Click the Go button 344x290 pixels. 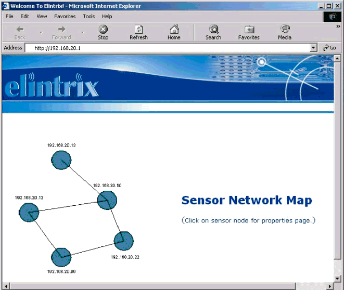[329, 48]
